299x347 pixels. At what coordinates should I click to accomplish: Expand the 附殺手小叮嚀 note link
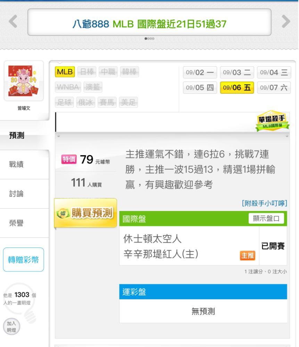pos(265,203)
